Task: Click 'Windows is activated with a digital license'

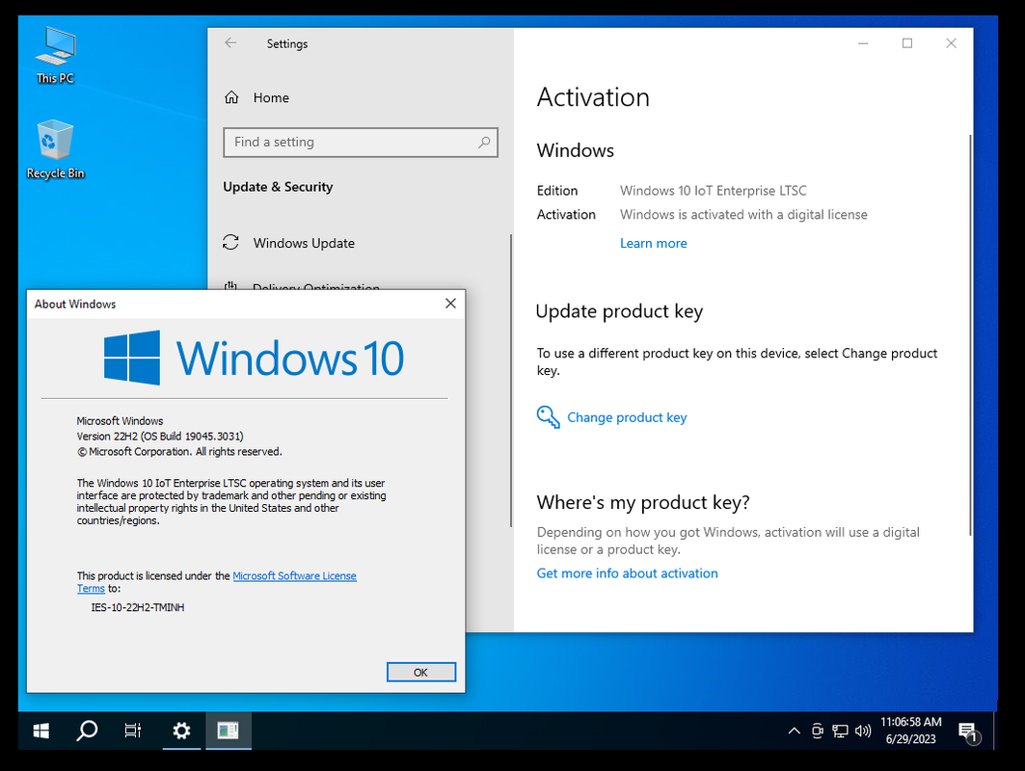Action: tap(743, 214)
